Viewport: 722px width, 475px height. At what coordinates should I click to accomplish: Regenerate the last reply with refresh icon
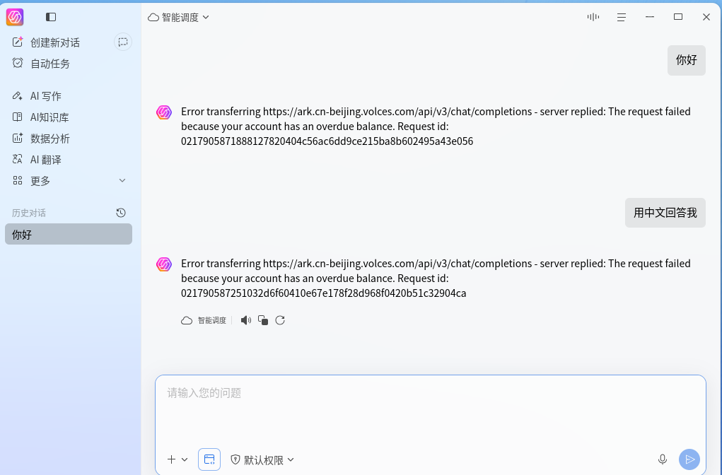(x=280, y=320)
